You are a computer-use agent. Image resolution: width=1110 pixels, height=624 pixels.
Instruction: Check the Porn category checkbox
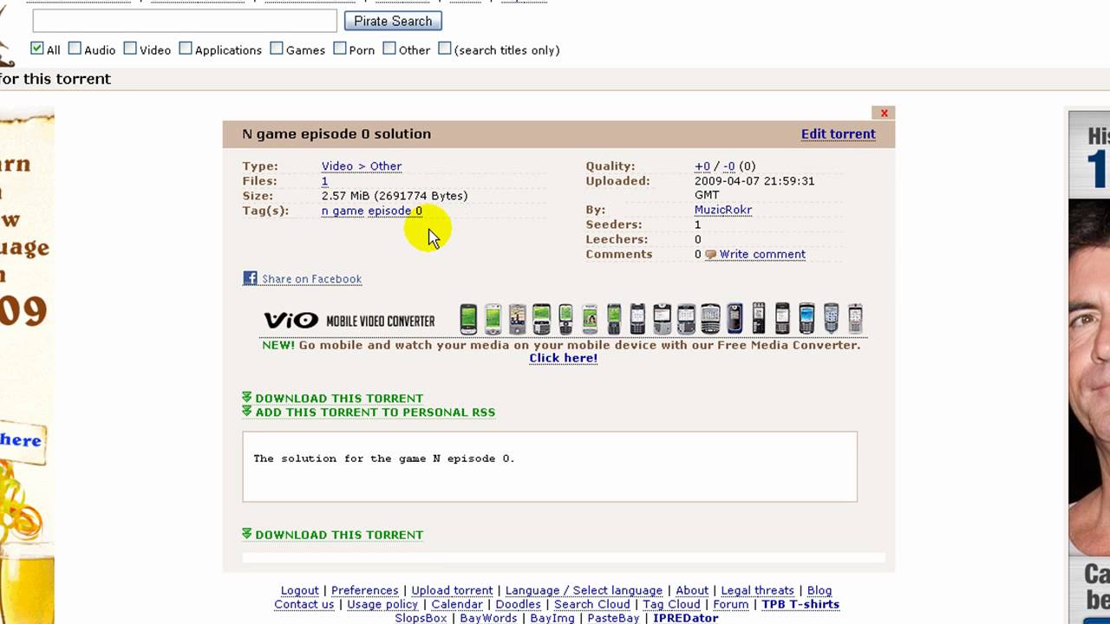(x=340, y=49)
